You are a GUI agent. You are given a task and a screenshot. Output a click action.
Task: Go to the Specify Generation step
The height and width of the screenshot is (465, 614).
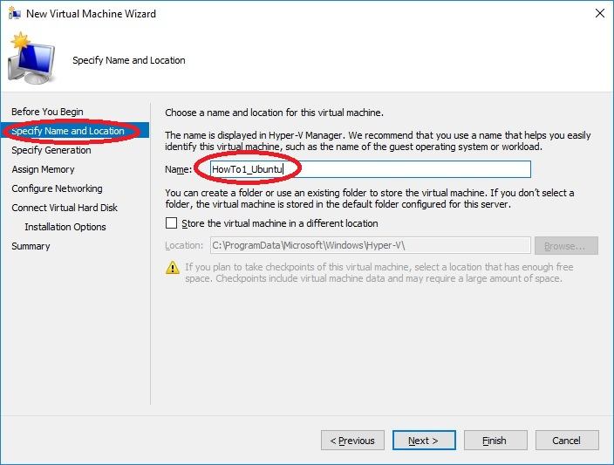(x=51, y=150)
